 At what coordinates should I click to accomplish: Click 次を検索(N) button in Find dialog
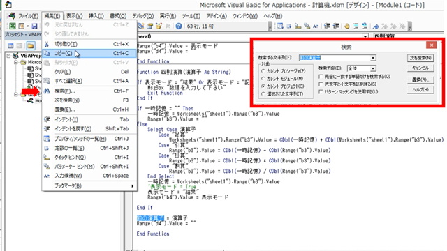click(x=420, y=58)
